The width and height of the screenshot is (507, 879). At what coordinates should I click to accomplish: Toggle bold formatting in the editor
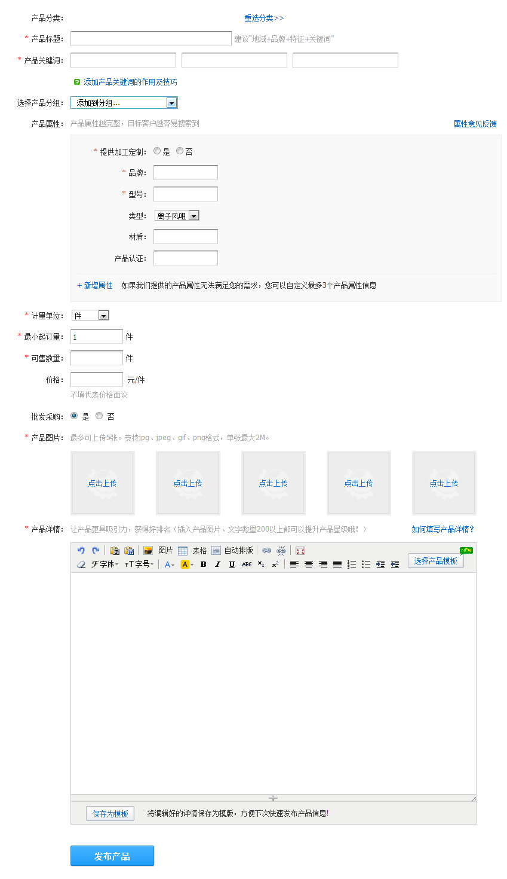click(x=203, y=564)
